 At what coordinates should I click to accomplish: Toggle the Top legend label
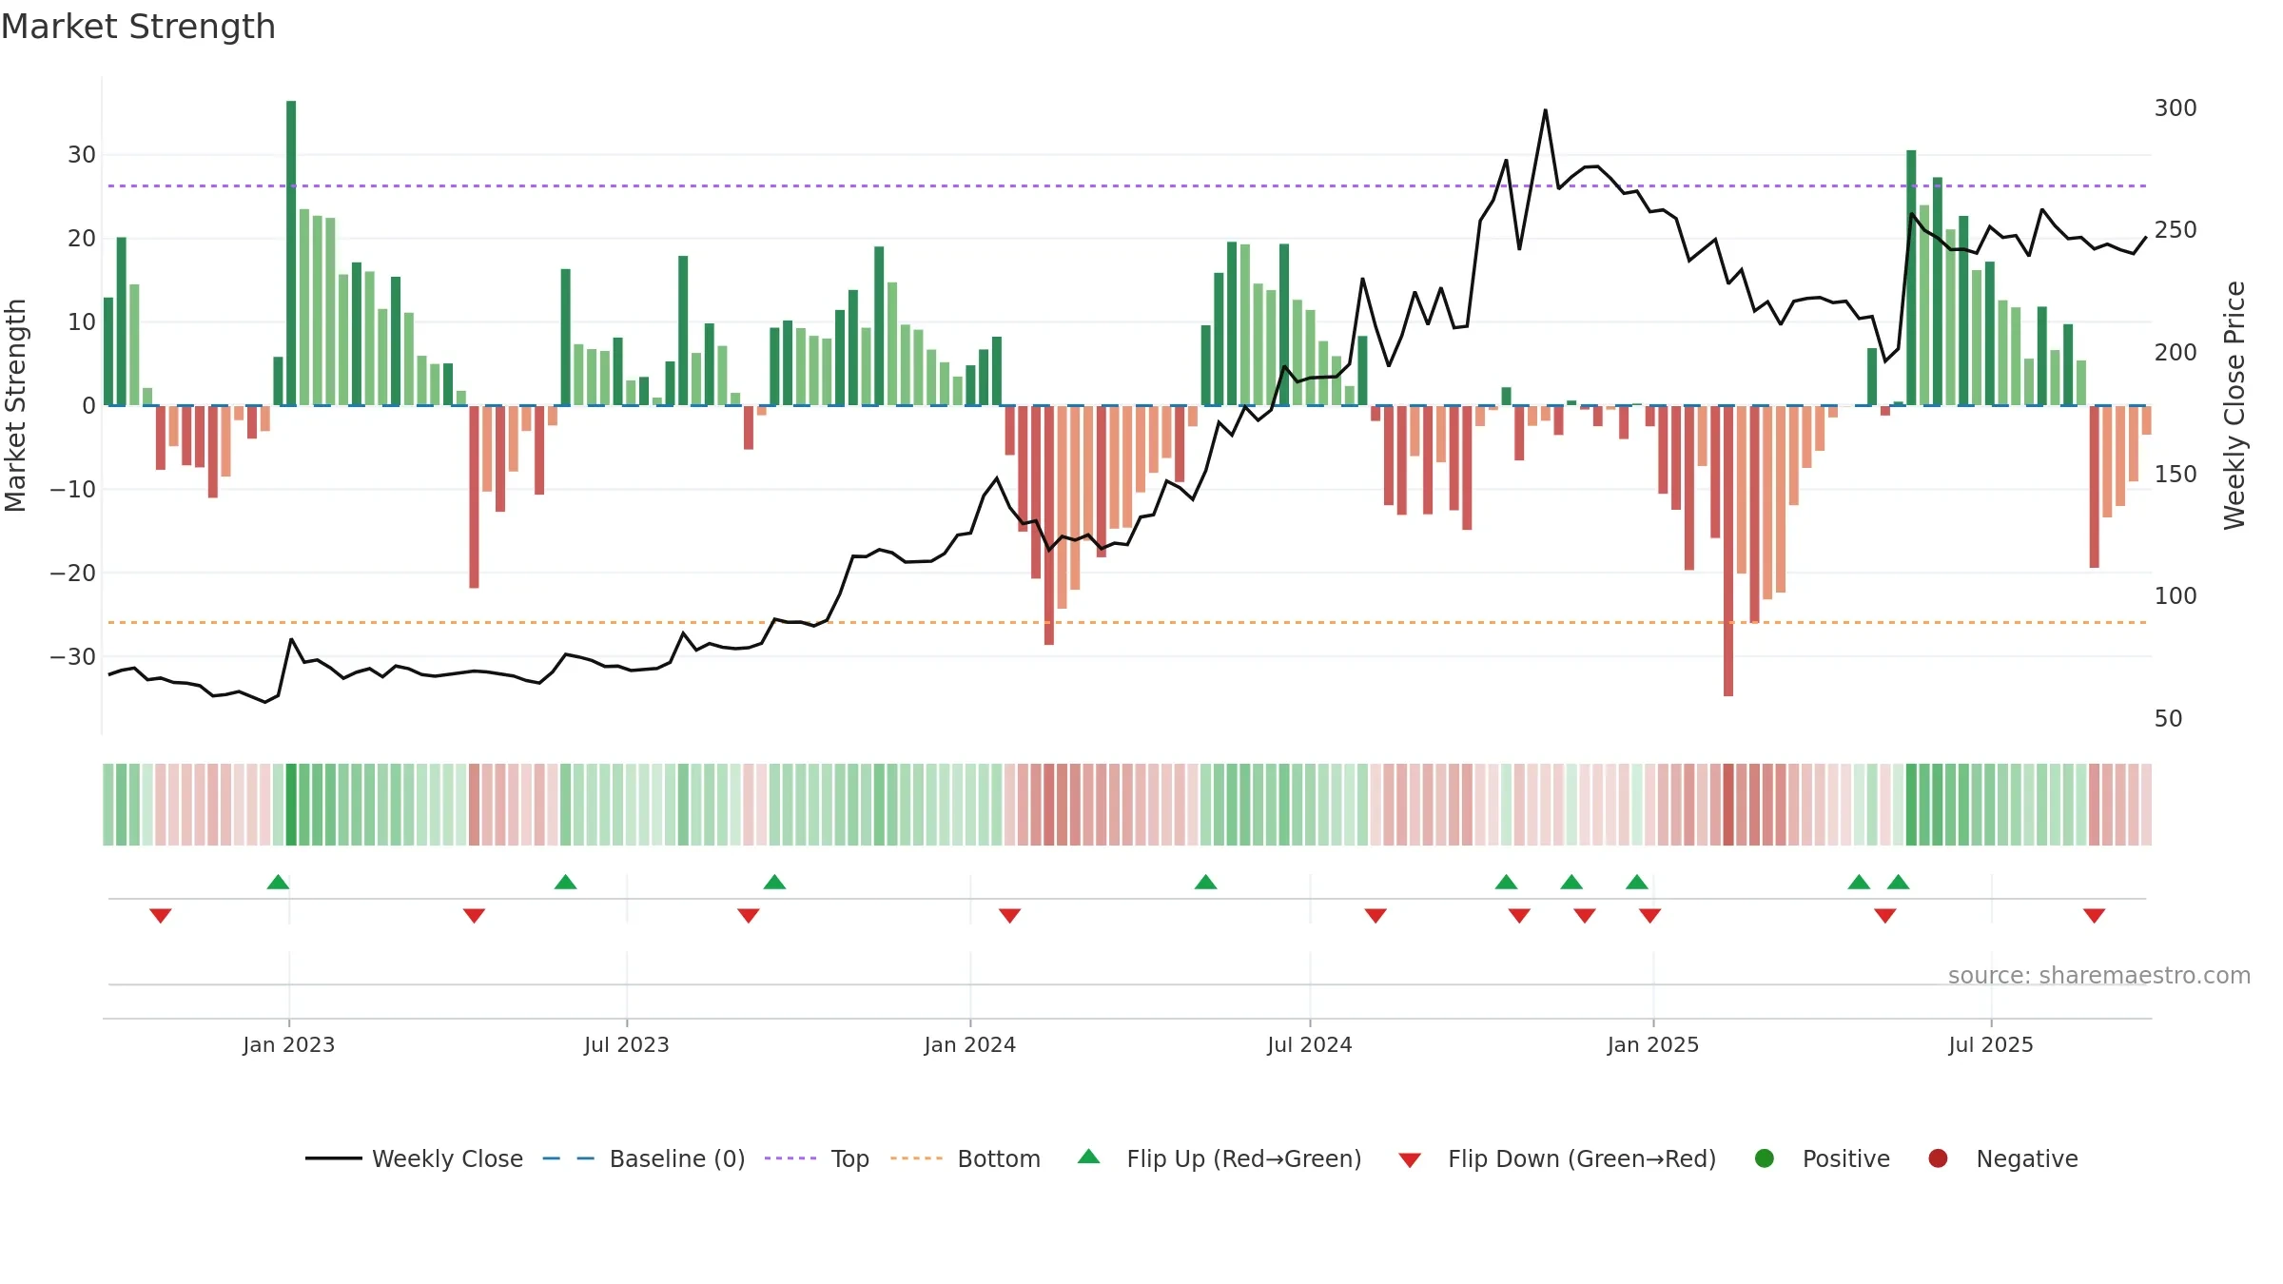pos(850,1158)
